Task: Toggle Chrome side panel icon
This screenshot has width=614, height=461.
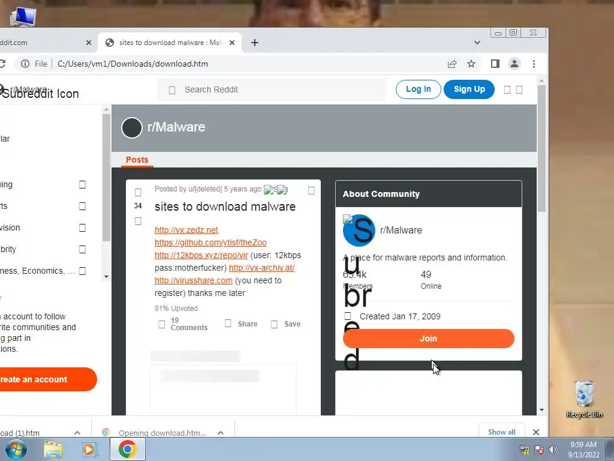Action: (495, 64)
